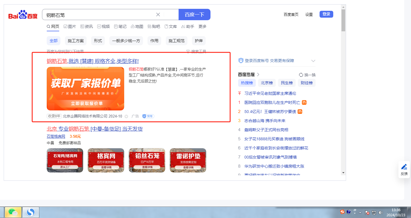Switch to the 地图 tab
Viewport: 411px width, 218px height.
pyautogui.click(x=137, y=26)
